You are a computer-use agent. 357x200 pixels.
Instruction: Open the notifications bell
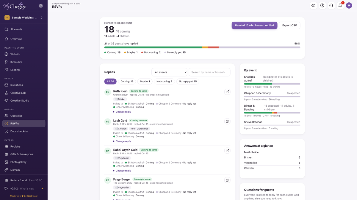tap(340, 5)
